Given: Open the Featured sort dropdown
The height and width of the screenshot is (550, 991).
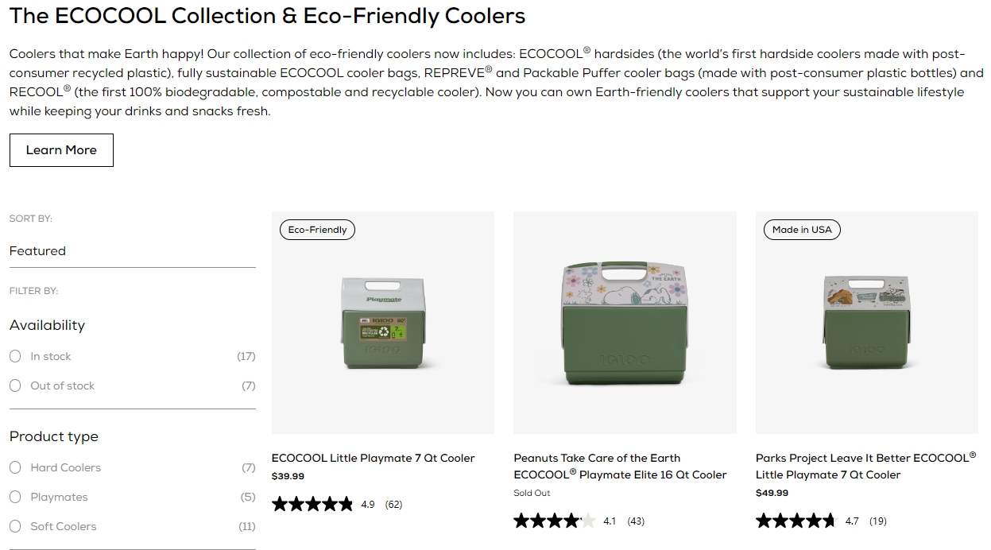Looking at the screenshot, I should [x=133, y=251].
